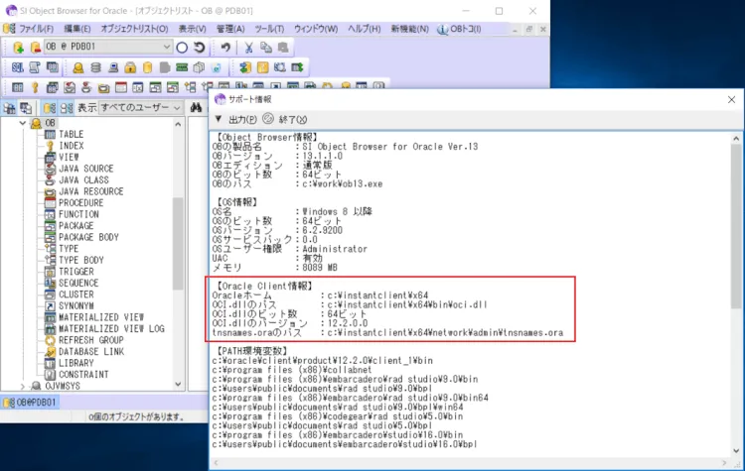Expand the OJVMSYS tree node
This screenshot has height=471, width=745.
click(22, 386)
